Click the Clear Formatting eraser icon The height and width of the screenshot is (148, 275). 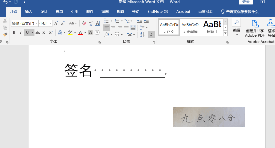click(84, 23)
